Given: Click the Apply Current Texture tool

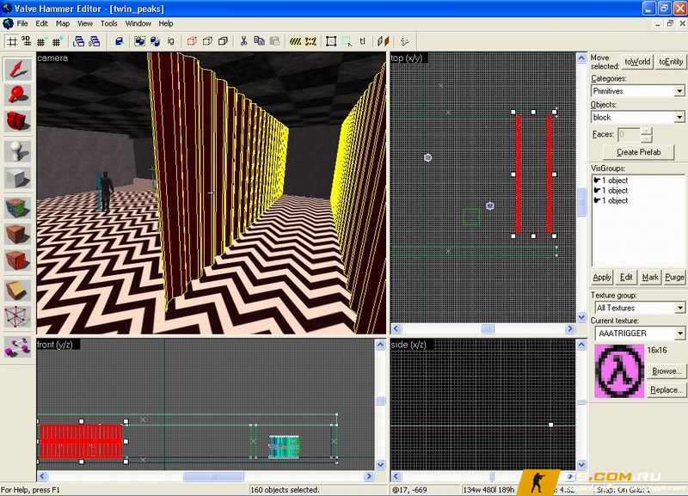Looking at the screenshot, I should [x=17, y=234].
